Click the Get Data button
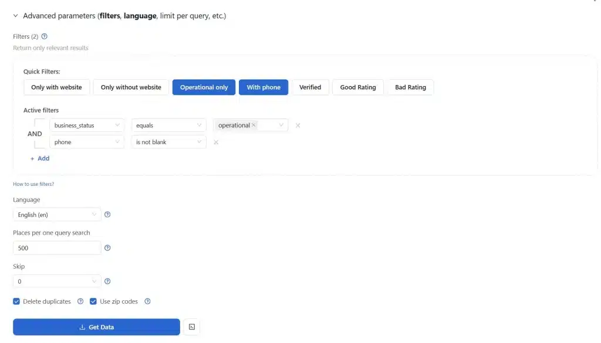The width and height of the screenshot is (601, 343). point(96,327)
